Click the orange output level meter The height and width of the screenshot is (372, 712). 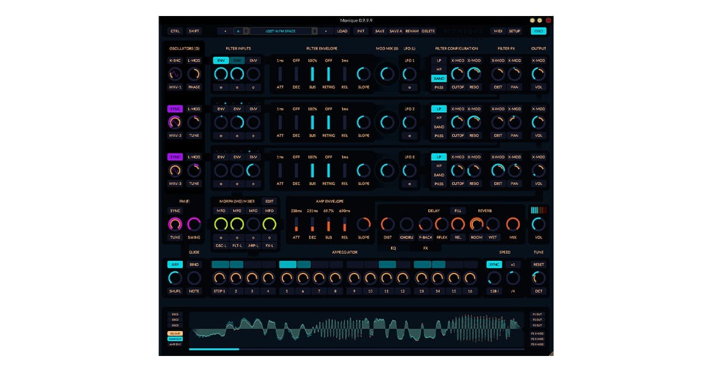538,211
